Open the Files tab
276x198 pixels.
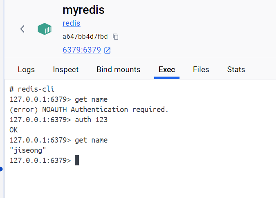(x=201, y=69)
